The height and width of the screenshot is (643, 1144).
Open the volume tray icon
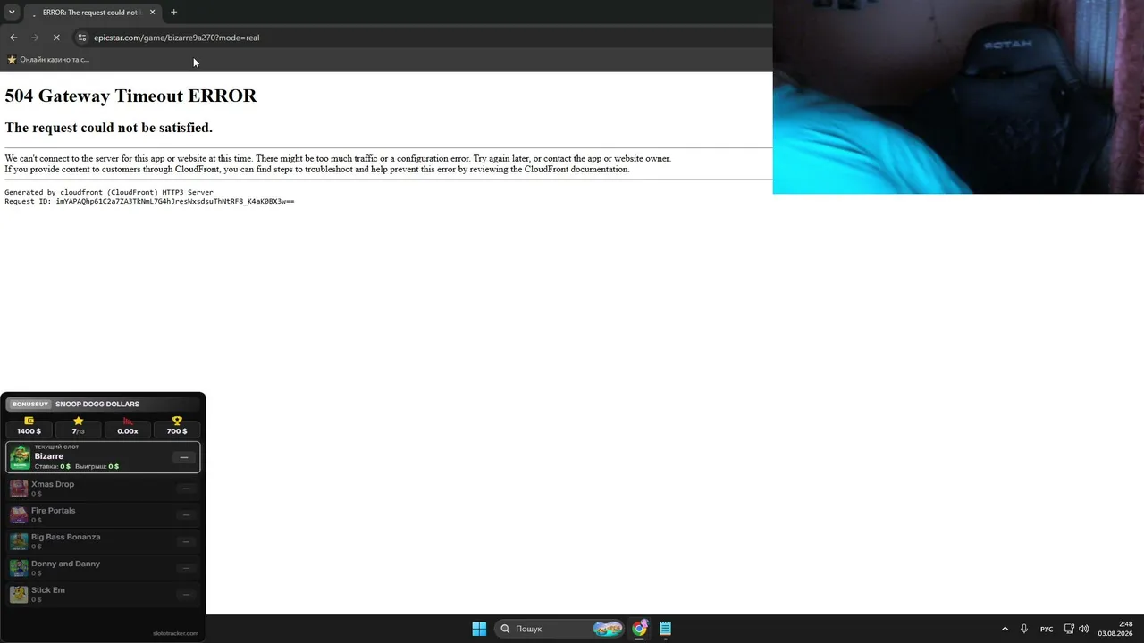(1084, 629)
